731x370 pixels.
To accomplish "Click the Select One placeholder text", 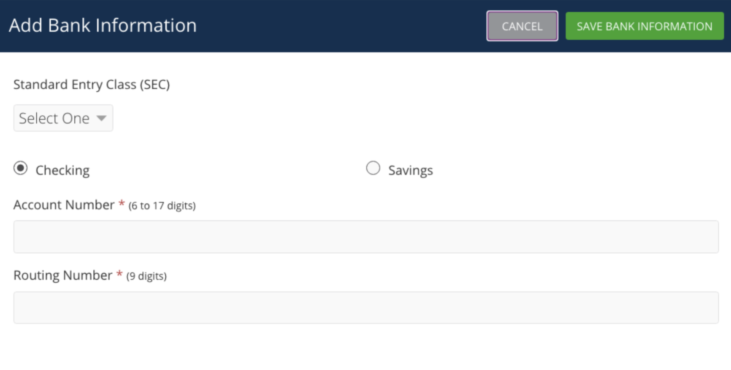I will (x=54, y=118).
